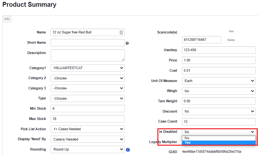Click the Description resize handle
Viewport: 258px width, 155px height.
(123, 60)
